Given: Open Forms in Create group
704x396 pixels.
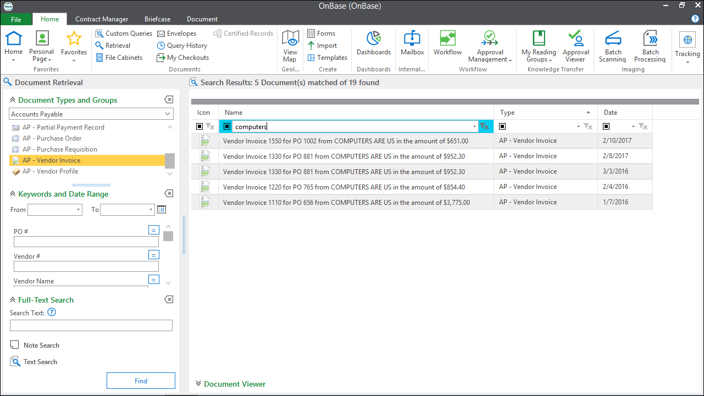Looking at the screenshot, I should click(321, 34).
